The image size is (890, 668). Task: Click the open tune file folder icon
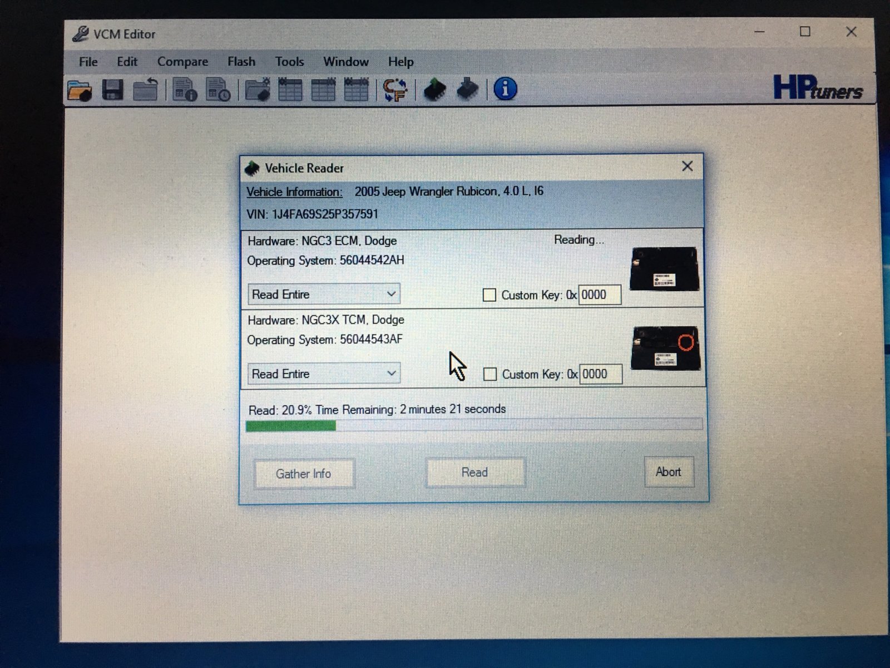pyautogui.click(x=80, y=90)
